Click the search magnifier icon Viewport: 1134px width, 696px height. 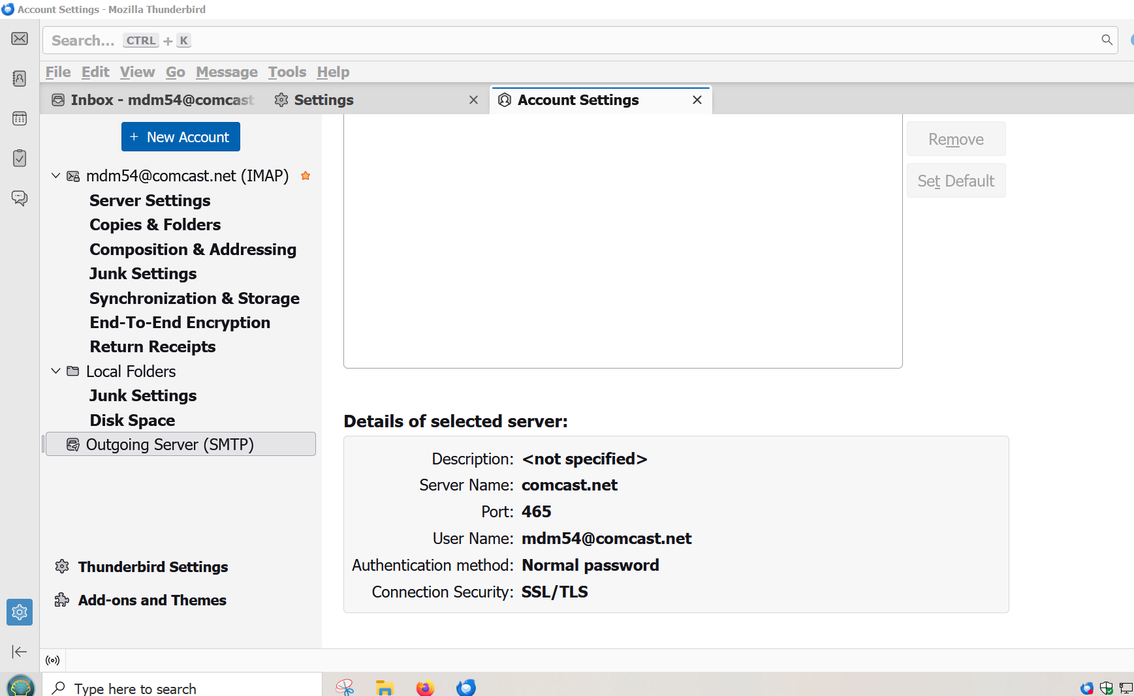(1107, 40)
